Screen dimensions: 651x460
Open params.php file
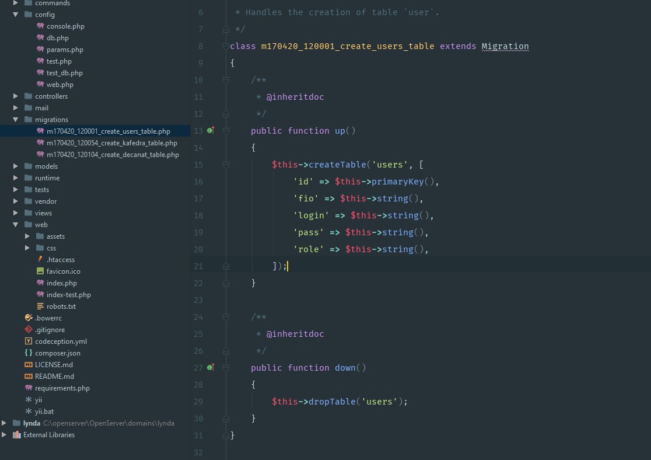[x=65, y=50]
